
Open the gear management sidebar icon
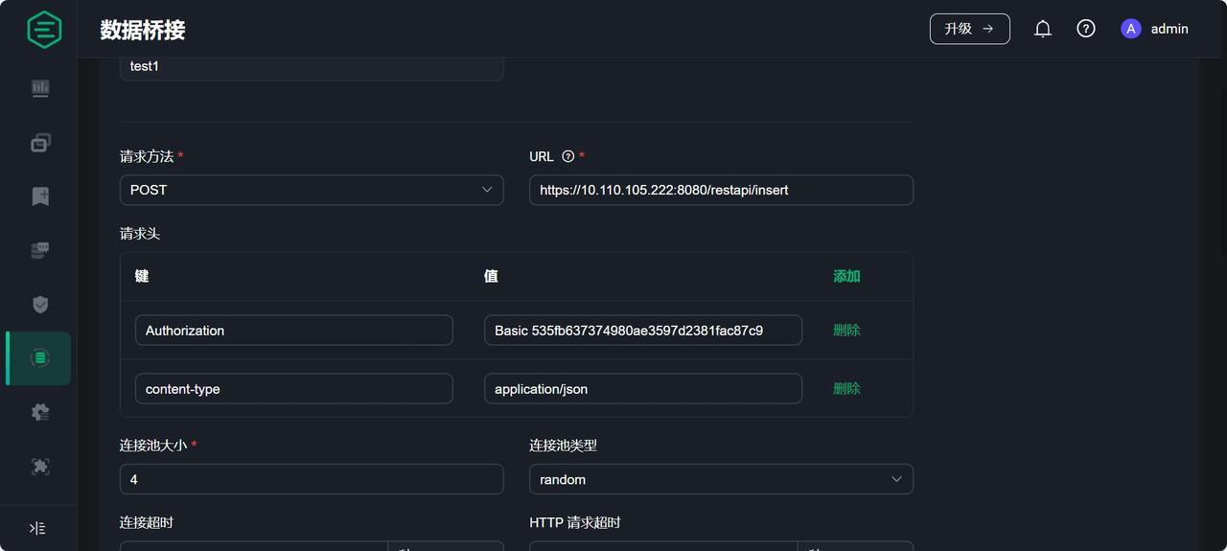(40, 412)
